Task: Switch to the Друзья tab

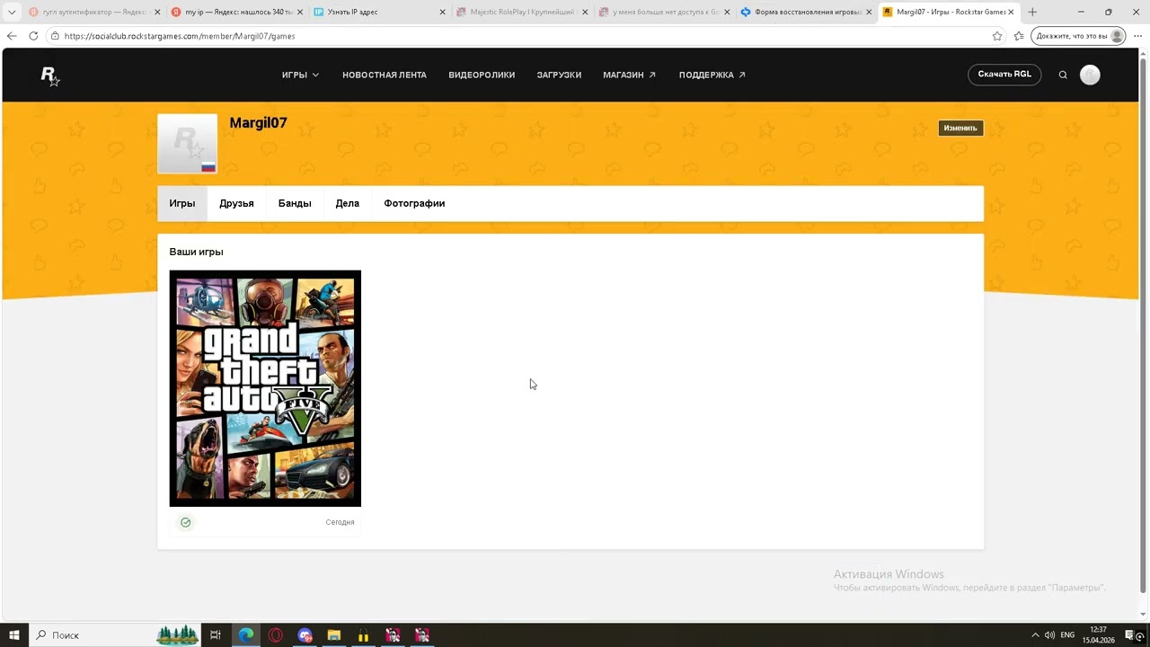Action: click(236, 203)
